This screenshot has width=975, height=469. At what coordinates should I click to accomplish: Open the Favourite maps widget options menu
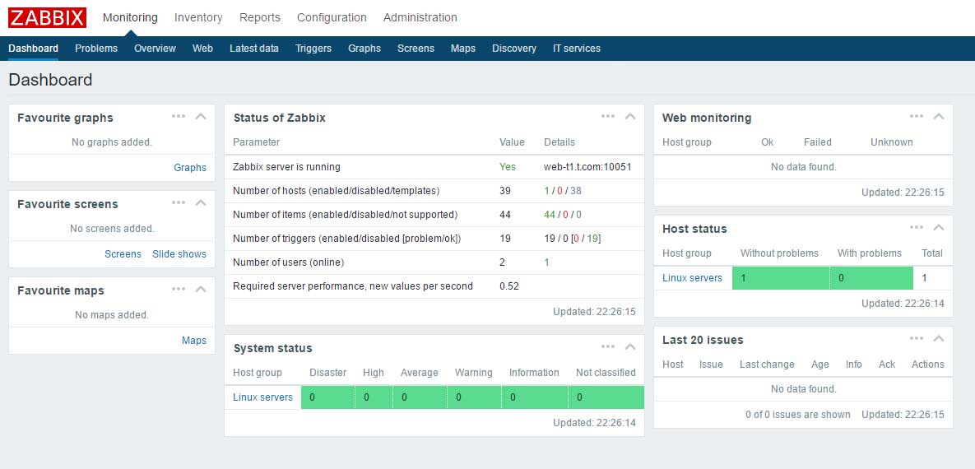[179, 290]
